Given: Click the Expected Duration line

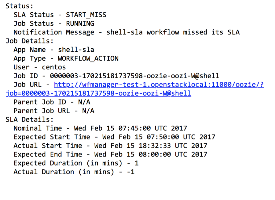Looking at the screenshot, I should 76,163.
